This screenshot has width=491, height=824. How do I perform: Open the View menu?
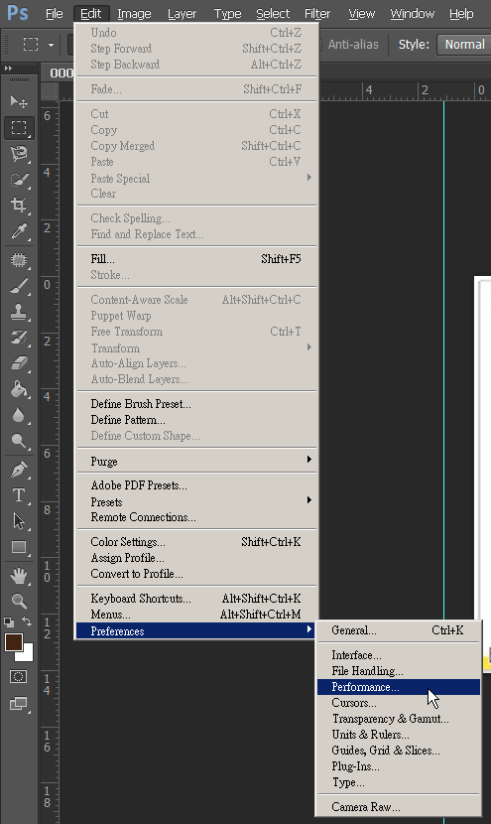pyautogui.click(x=361, y=14)
